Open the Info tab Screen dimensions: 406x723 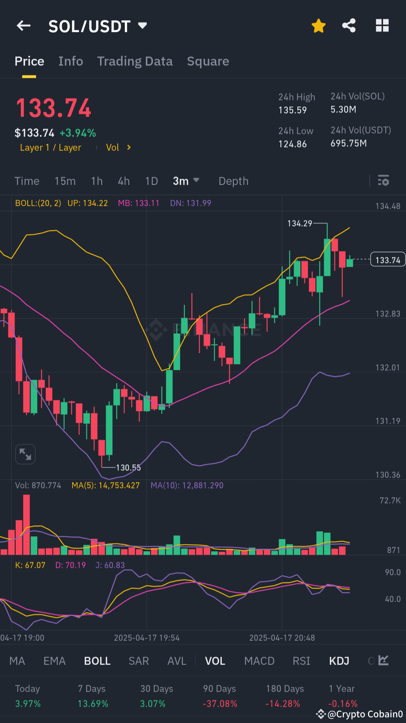pyautogui.click(x=70, y=61)
